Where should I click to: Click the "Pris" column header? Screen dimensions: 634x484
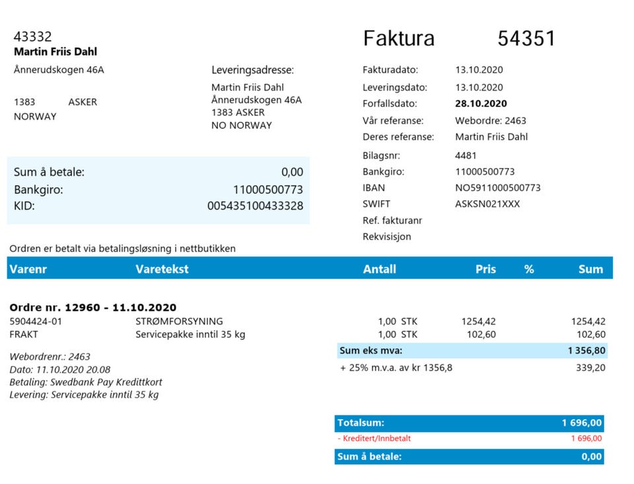[x=485, y=269]
